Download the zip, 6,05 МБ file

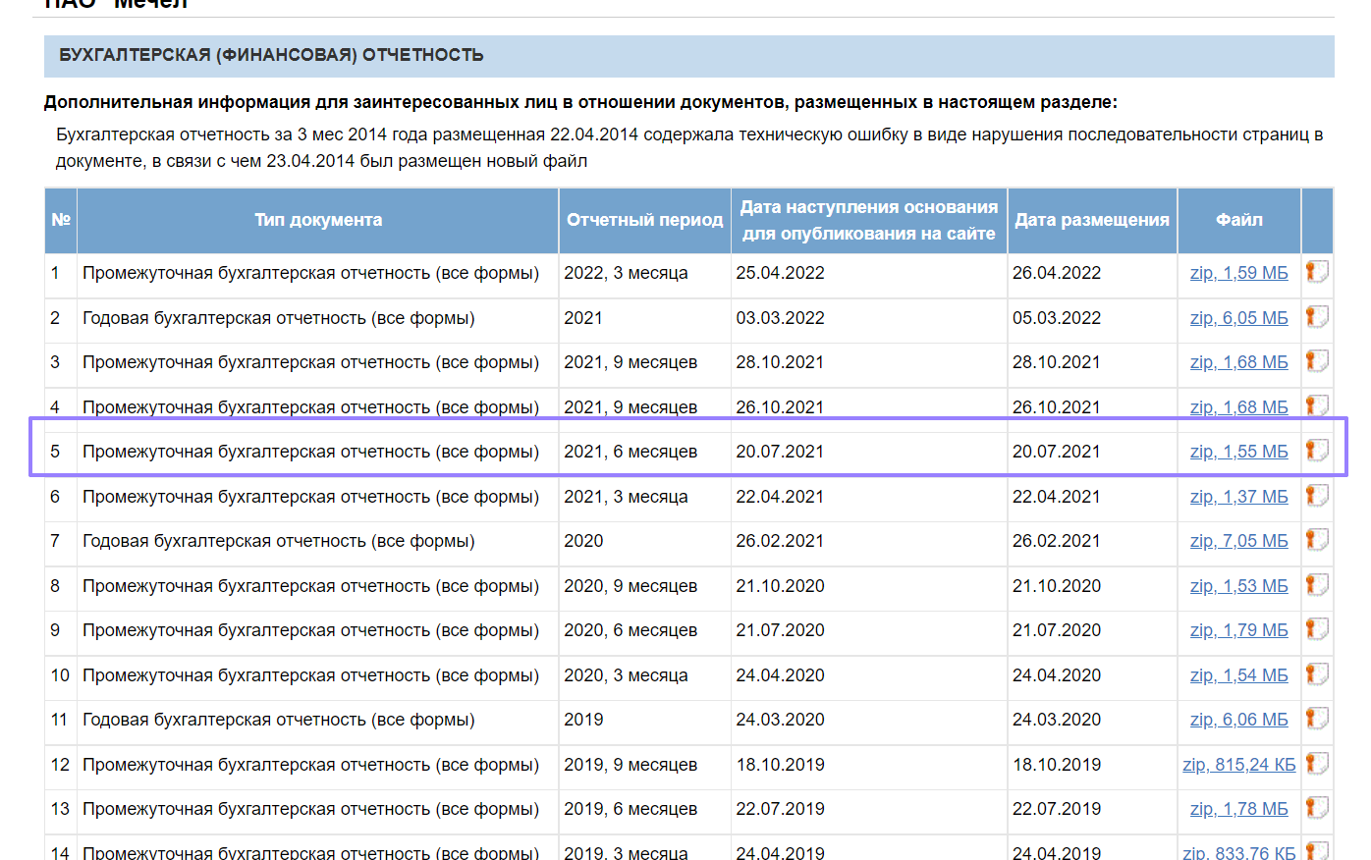tap(1238, 318)
